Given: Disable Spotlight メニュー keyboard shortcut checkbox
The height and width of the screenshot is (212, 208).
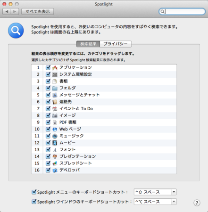Looking at the screenshot, I should (34, 192).
